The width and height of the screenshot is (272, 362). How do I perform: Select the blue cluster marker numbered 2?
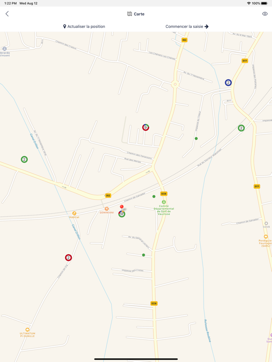228,82
